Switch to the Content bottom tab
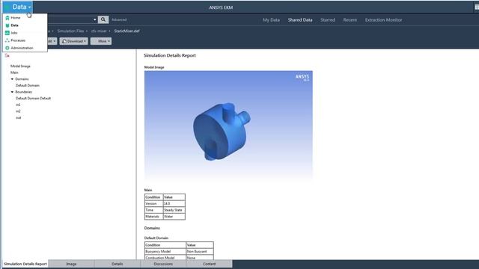 (x=210, y=264)
